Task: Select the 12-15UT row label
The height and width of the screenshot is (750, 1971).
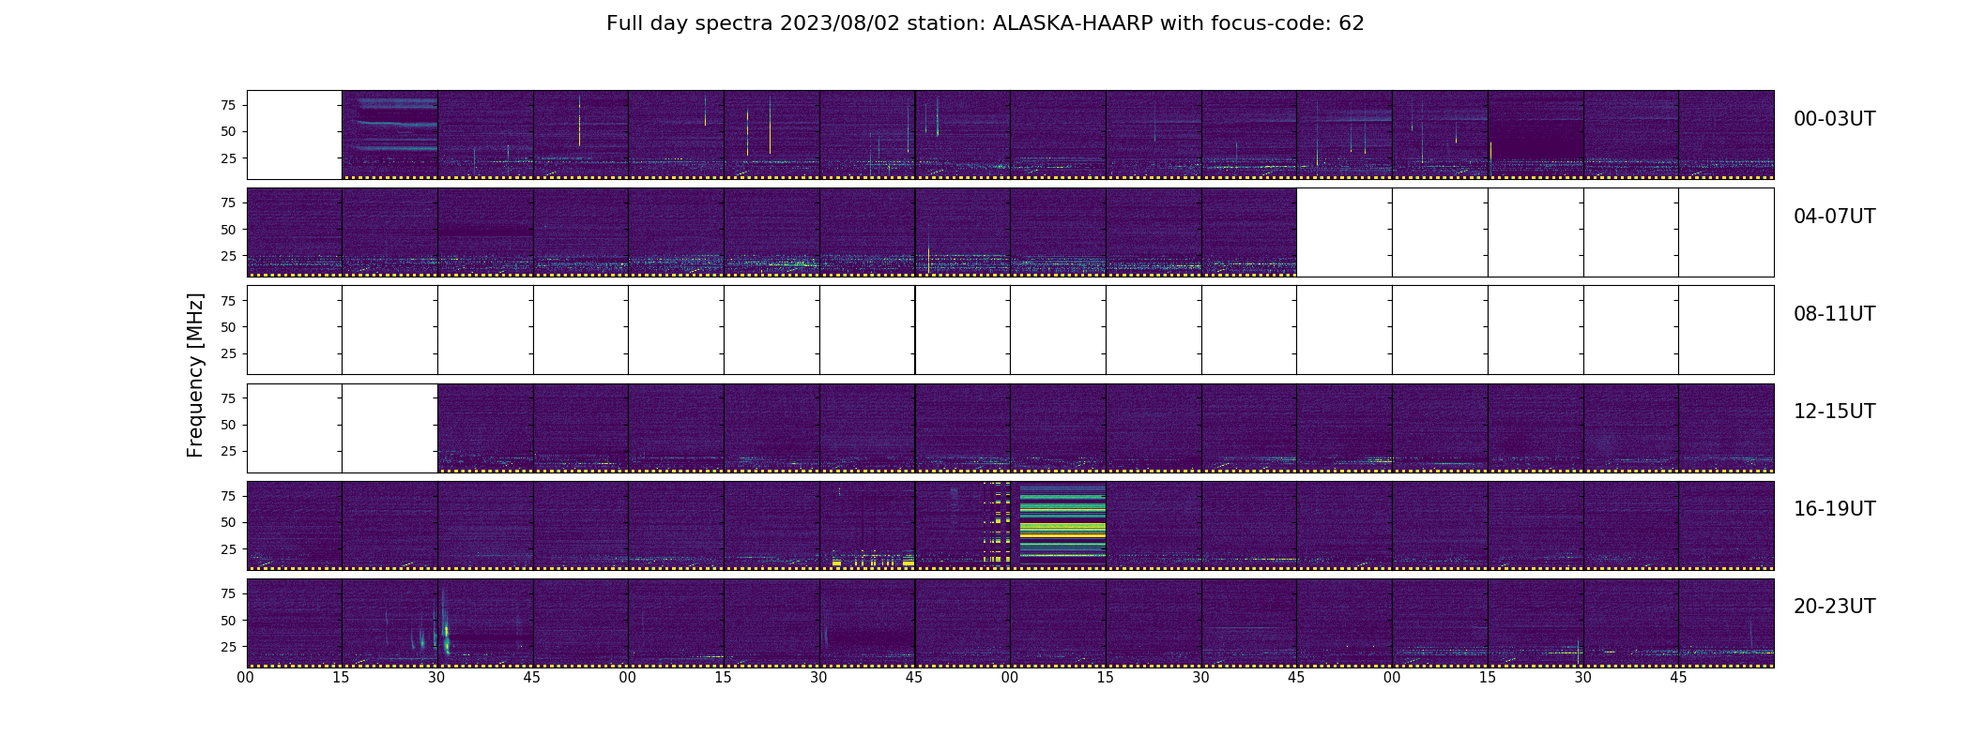Action: coord(1834,412)
